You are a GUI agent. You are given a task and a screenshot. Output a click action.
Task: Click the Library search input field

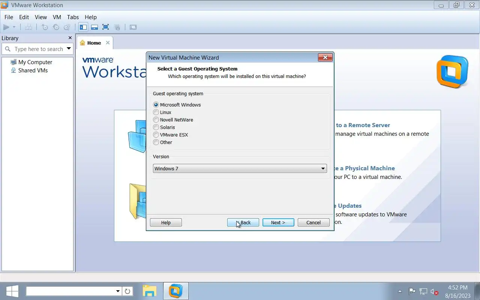(39, 49)
